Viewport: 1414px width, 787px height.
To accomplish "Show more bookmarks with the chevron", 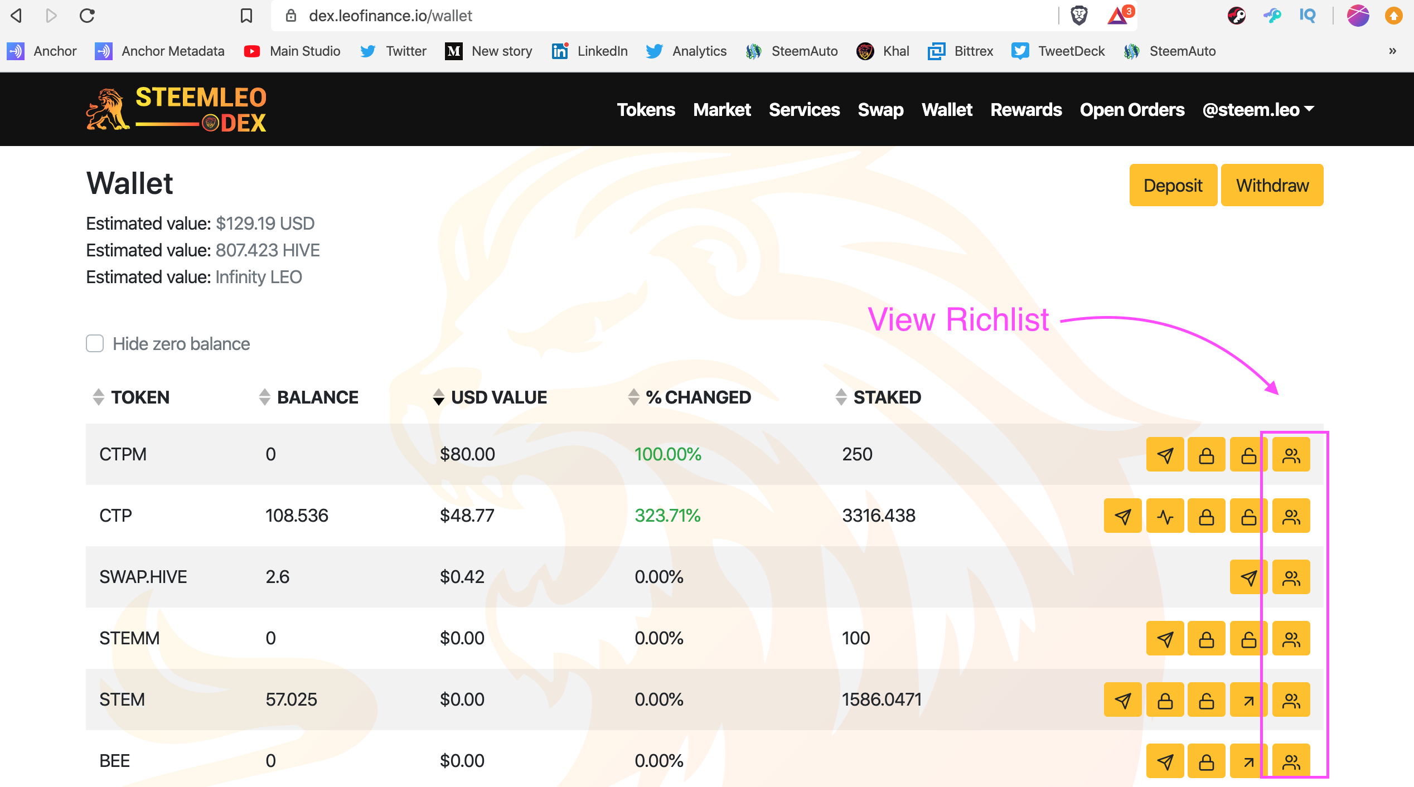I will coord(1392,51).
